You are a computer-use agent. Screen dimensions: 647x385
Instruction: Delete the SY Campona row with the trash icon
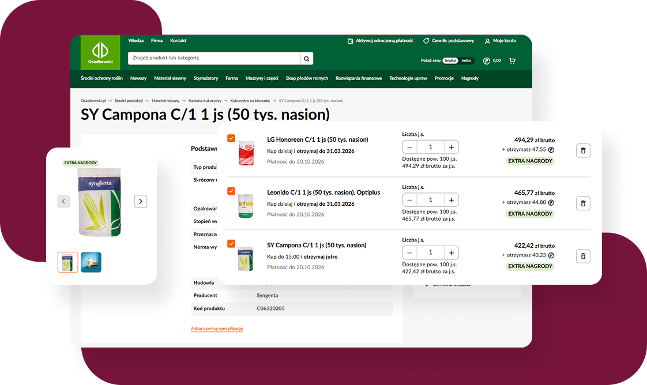click(x=583, y=256)
